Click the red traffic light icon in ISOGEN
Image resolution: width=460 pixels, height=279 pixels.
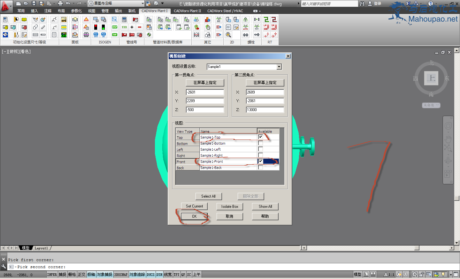[96, 27]
